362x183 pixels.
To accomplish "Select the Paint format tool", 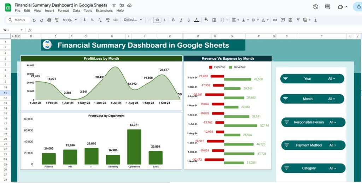I will [x=57, y=20].
